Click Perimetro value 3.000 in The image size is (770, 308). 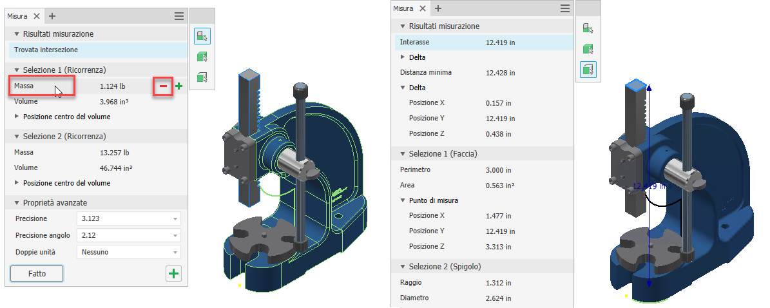coord(499,170)
